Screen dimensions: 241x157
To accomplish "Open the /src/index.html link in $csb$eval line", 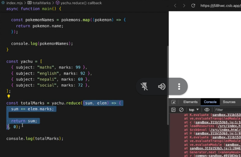I will point(226,130).
